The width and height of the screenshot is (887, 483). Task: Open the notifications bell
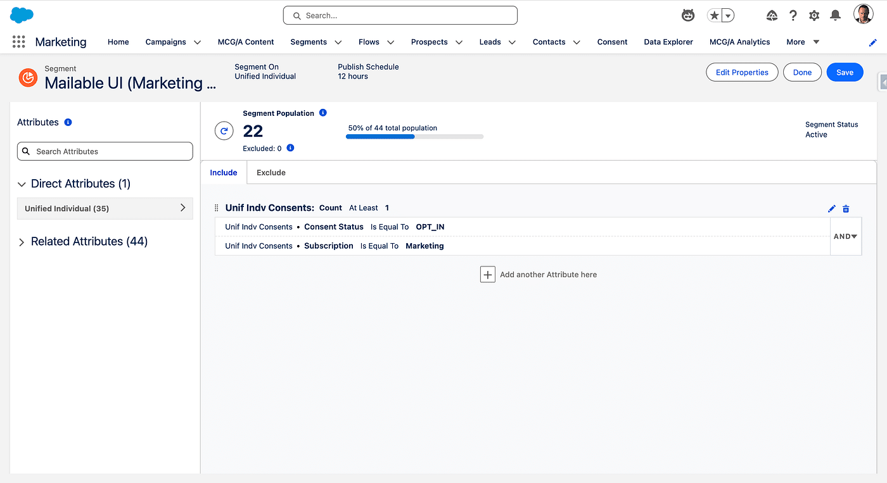[836, 15]
